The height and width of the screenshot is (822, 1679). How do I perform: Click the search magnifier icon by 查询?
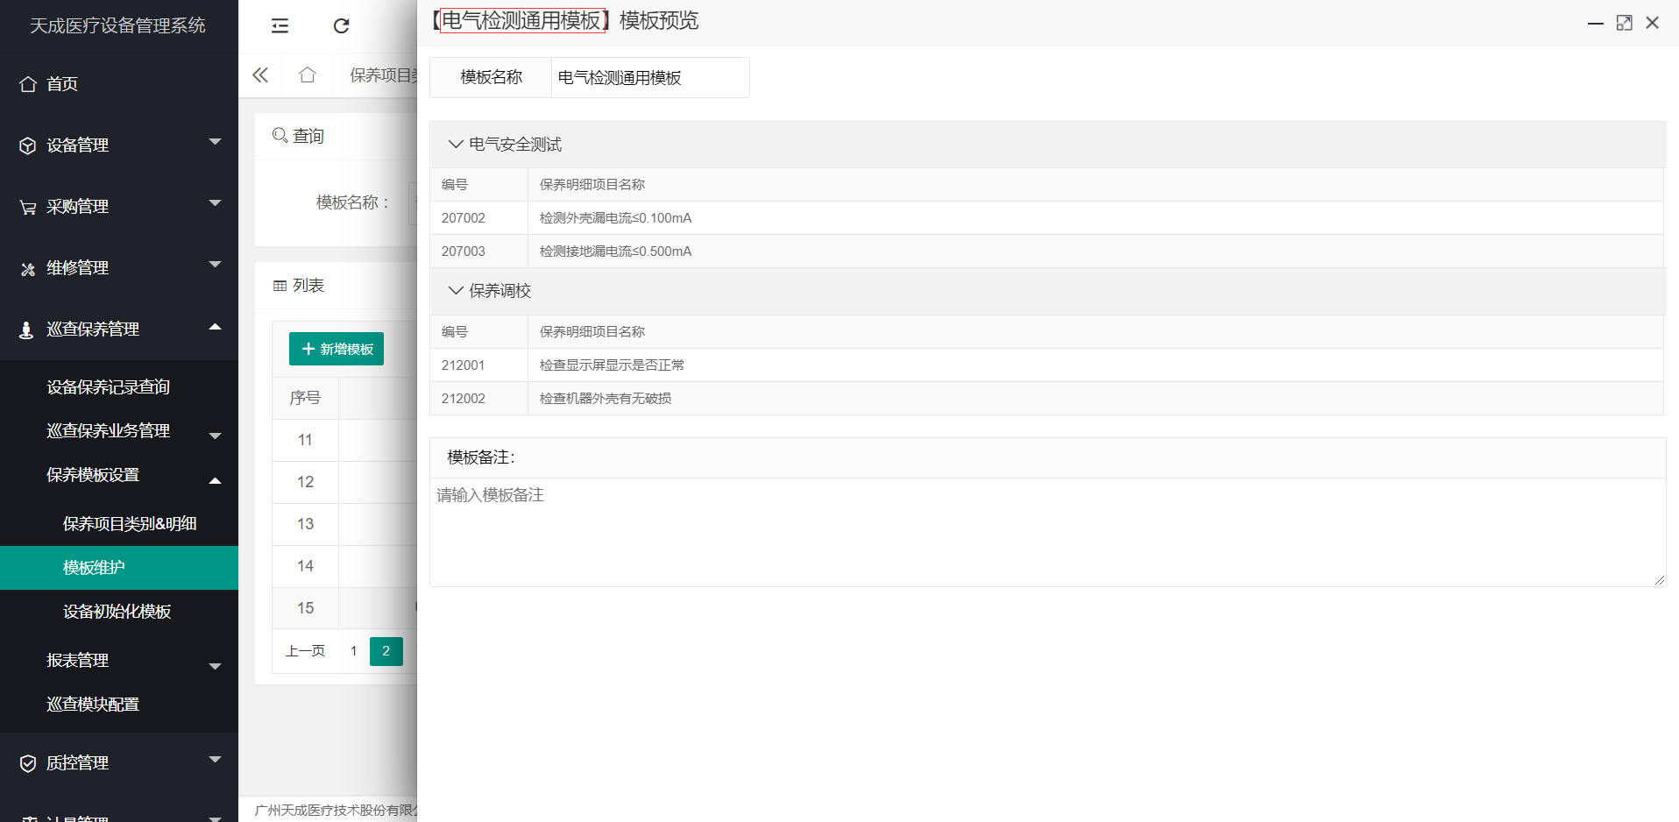280,135
